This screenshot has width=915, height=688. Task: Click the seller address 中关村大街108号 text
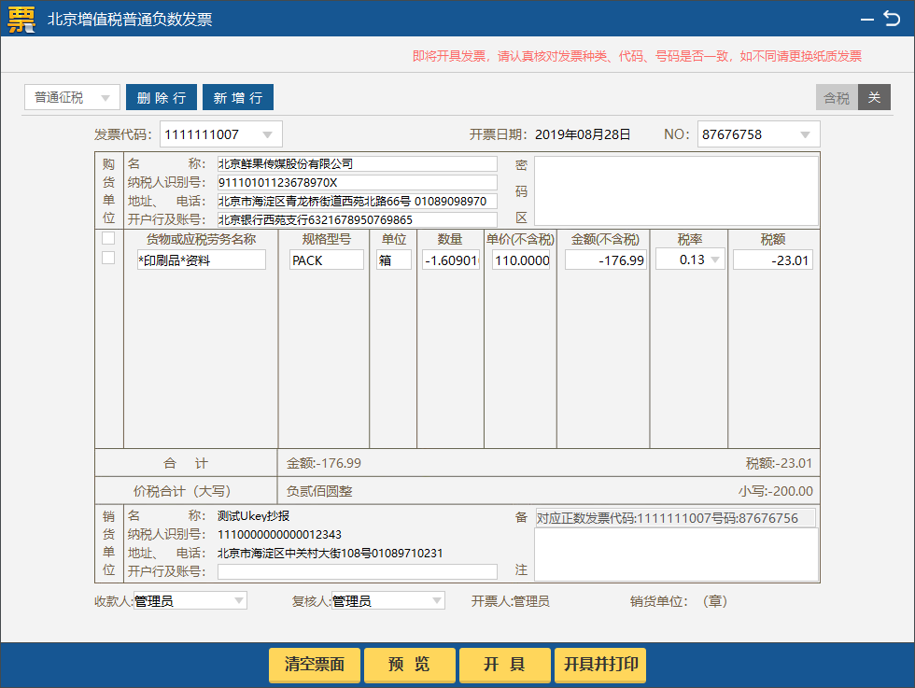tap(328, 554)
